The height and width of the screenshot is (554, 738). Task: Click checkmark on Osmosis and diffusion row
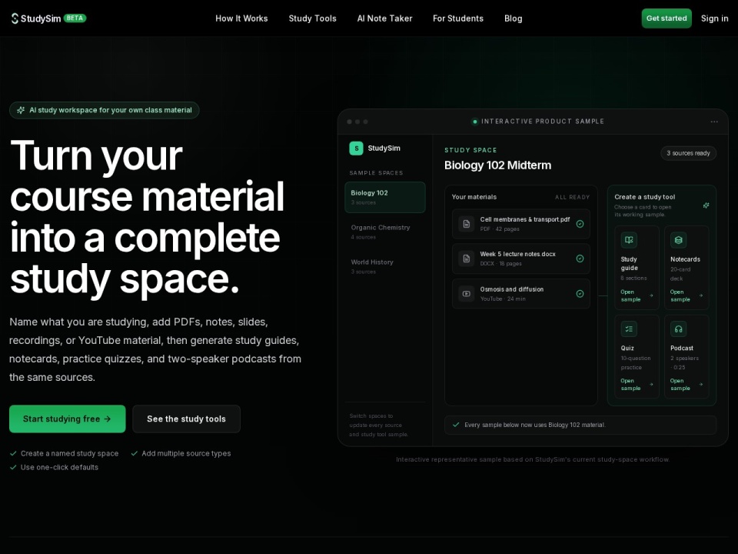point(580,293)
